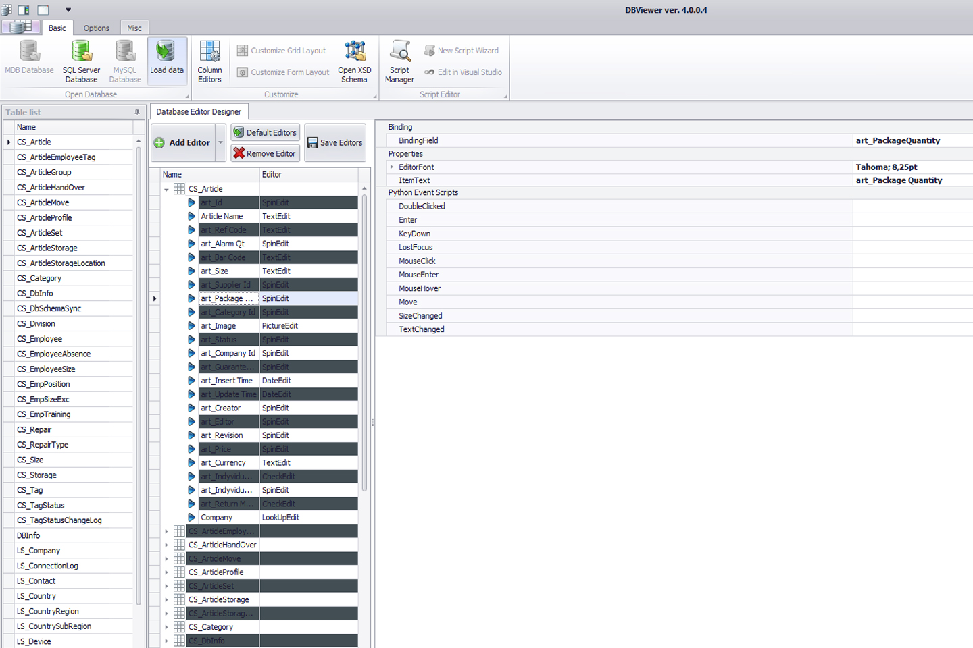Switch to the Misc ribbon tab
This screenshot has width=973, height=648.
click(134, 28)
